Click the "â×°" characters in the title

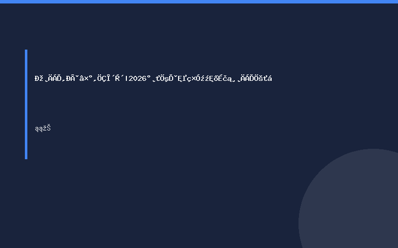[x=86, y=78]
